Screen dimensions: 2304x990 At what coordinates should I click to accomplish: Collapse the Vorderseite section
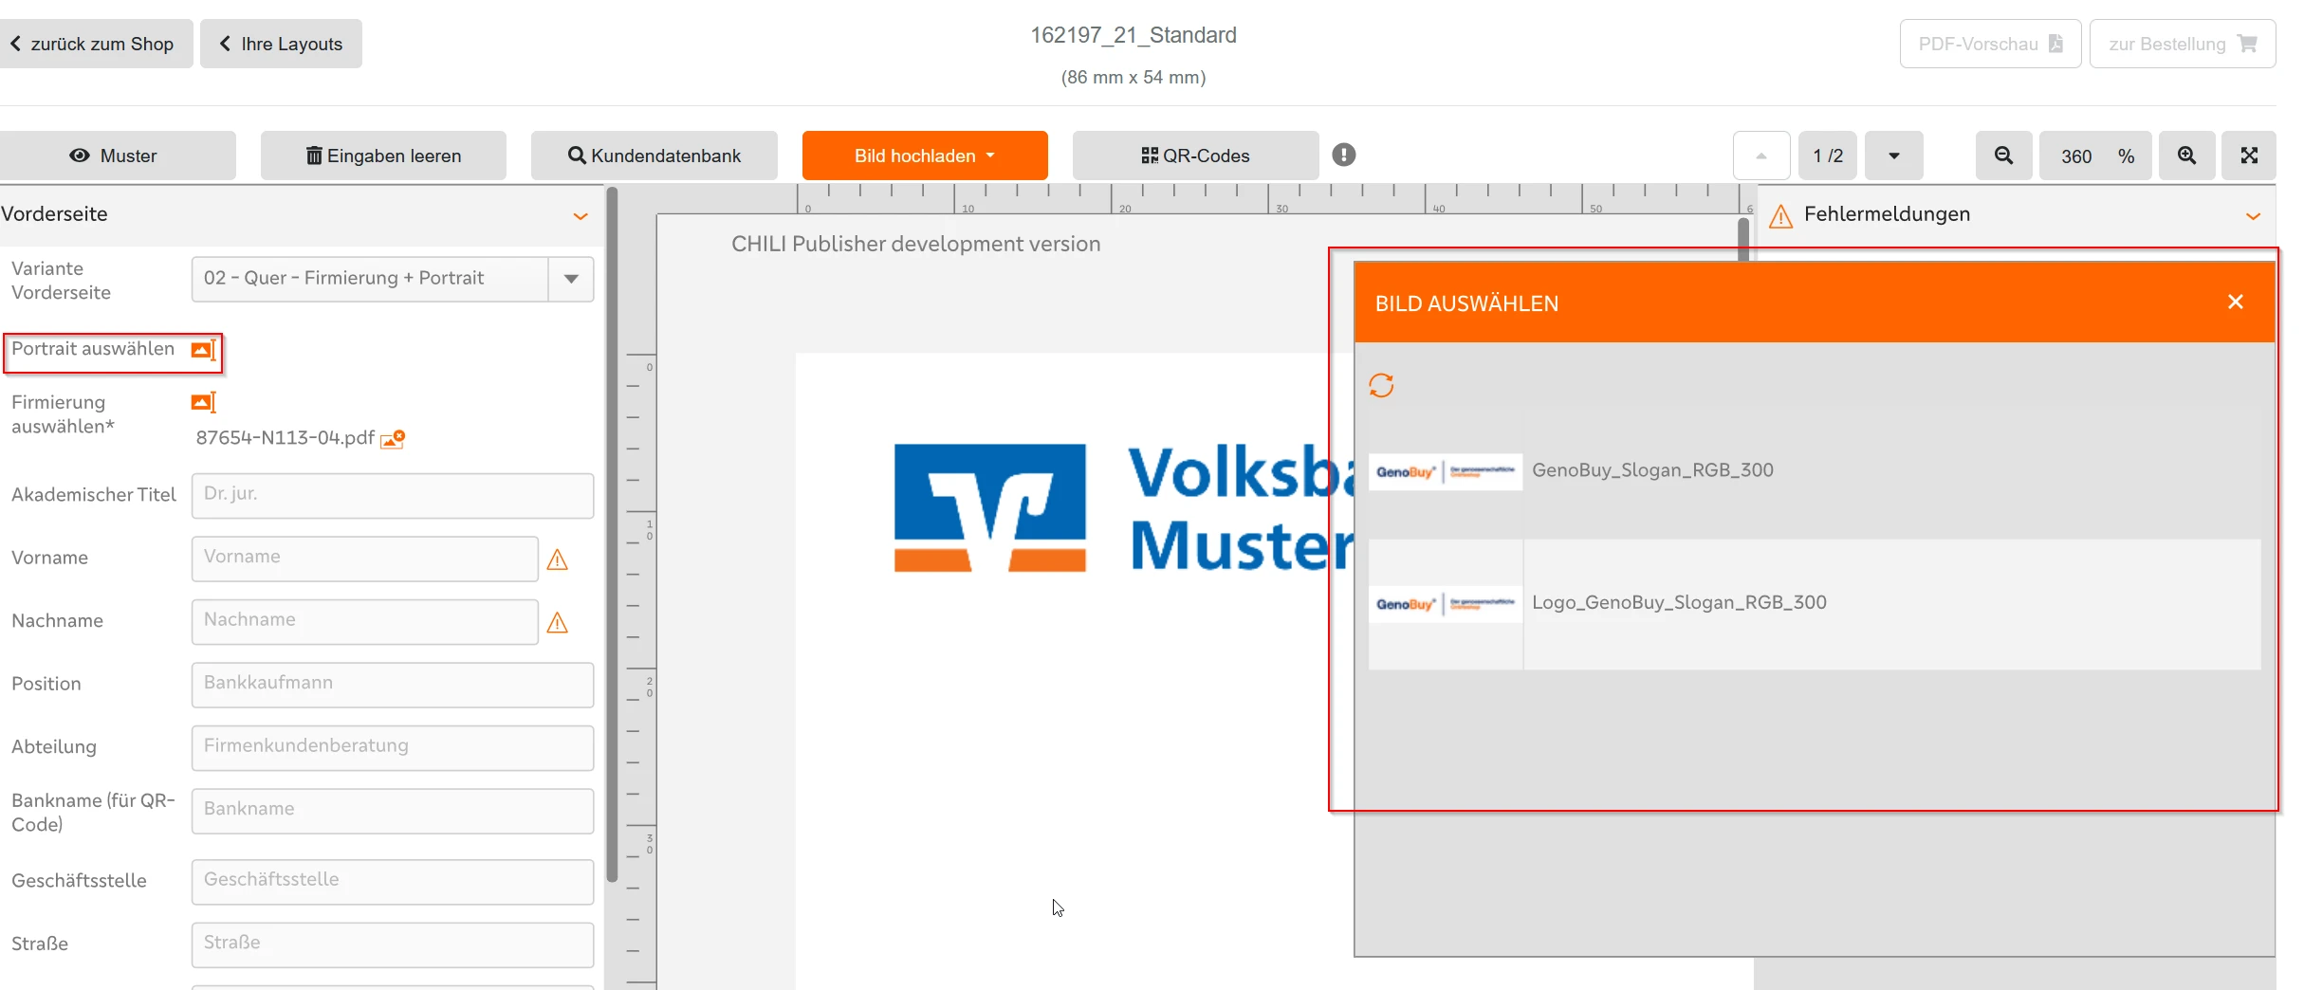pos(581,216)
